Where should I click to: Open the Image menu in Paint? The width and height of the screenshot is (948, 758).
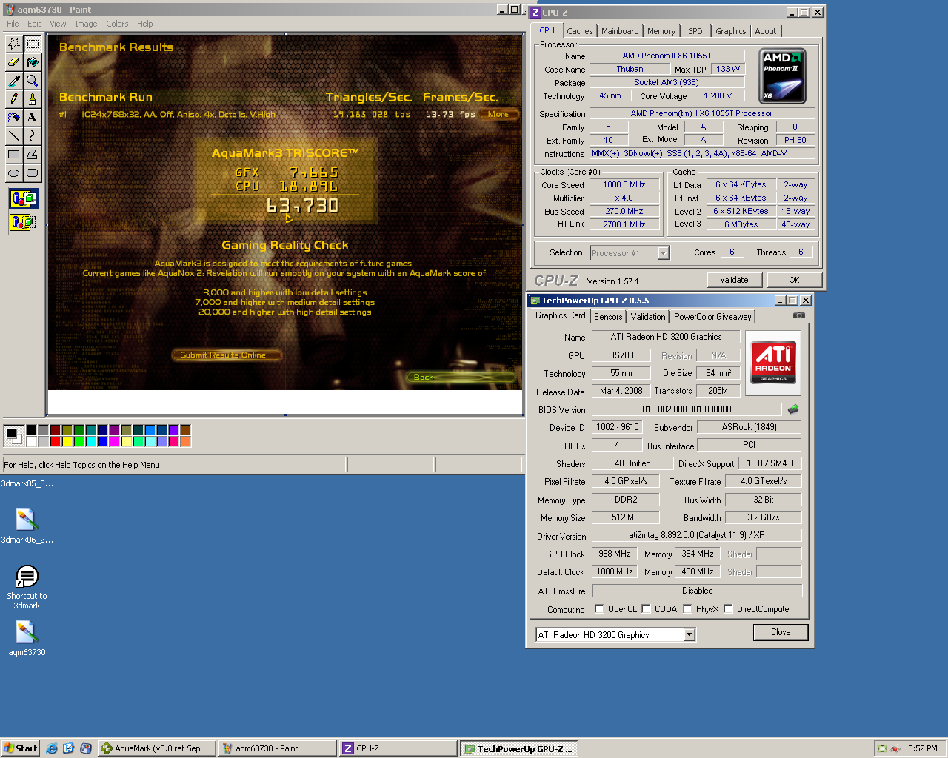pyautogui.click(x=86, y=24)
